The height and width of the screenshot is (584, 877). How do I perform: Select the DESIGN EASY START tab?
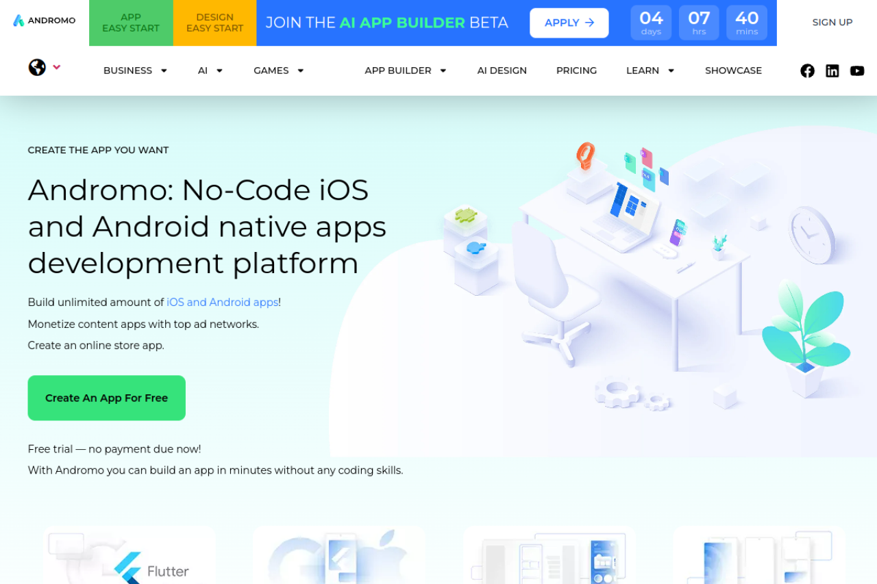pos(215,23)
